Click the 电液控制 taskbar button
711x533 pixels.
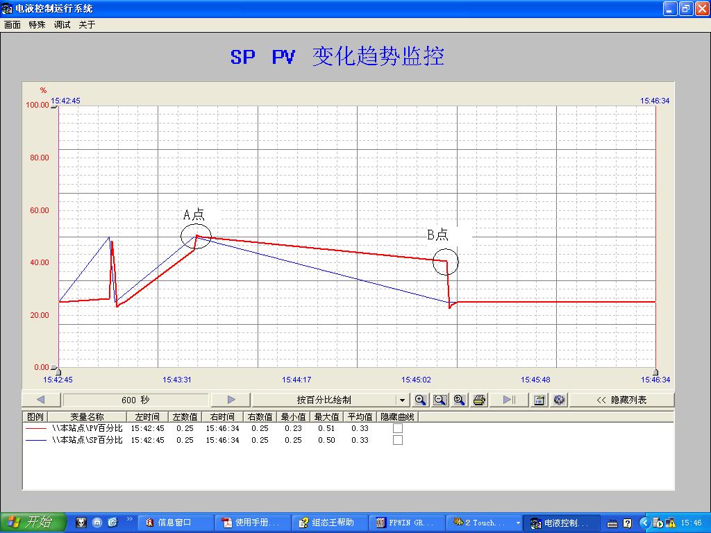pyautogui.click(x=561, y=523)
